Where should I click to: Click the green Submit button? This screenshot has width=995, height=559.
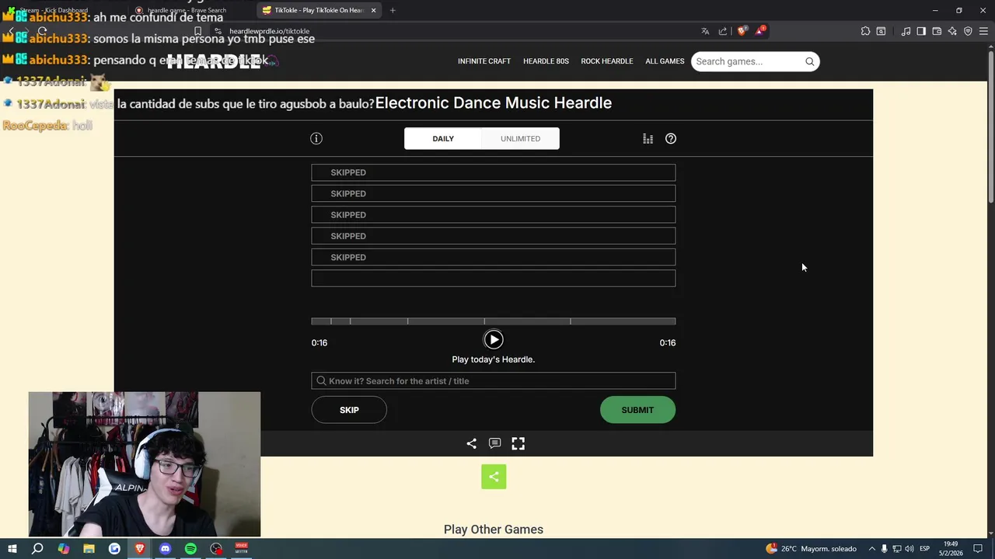[637, 410]
